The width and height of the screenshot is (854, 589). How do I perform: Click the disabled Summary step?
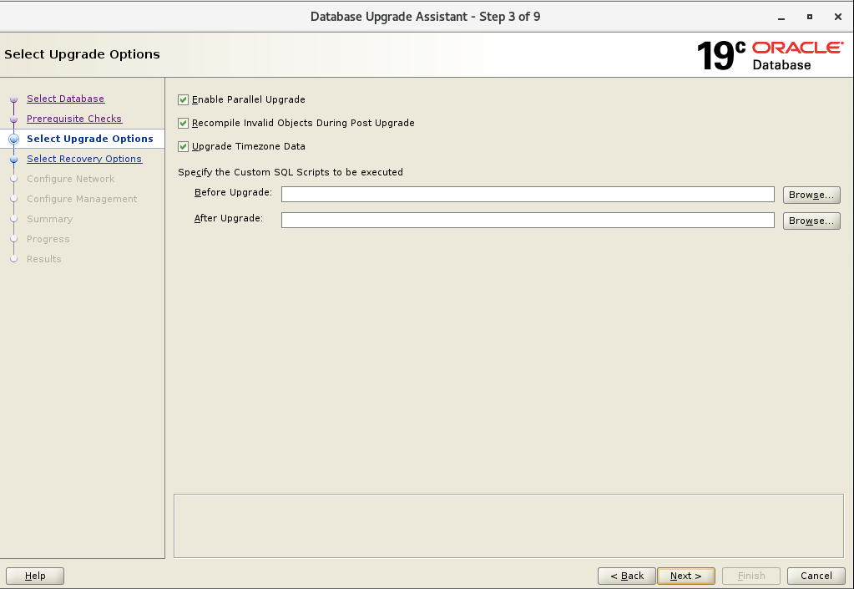click(49, 219)
